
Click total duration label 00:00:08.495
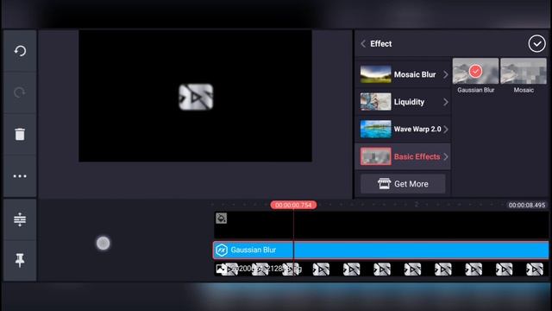(x=527, y=205)
